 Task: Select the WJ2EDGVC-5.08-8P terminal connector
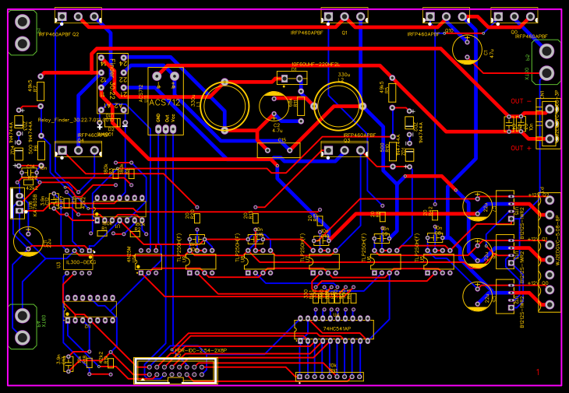(x=550, y=252)
